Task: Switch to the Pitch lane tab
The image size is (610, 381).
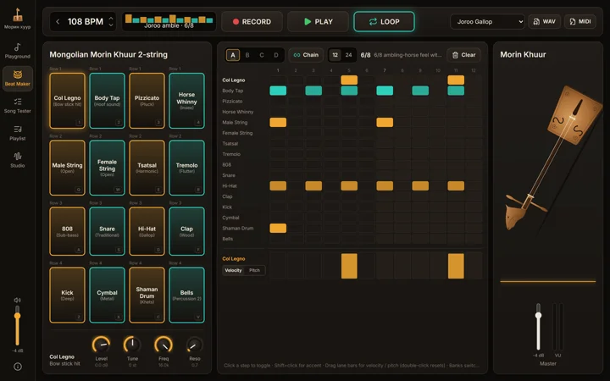Action: coord(254,270)
